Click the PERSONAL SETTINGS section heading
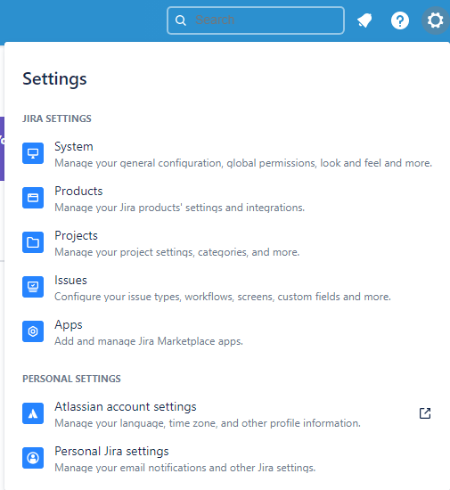 pyautogui.click(x=71, y=379)
